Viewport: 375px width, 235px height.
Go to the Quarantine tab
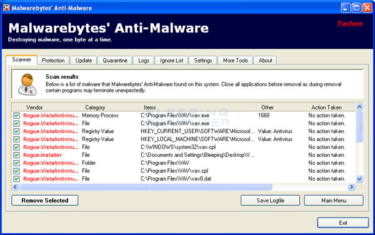point(115,61)
